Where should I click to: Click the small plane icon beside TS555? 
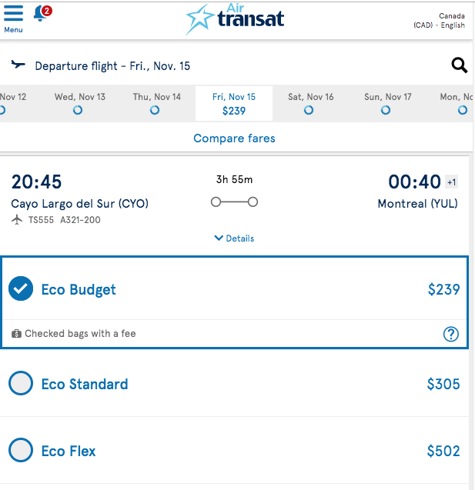17,220
